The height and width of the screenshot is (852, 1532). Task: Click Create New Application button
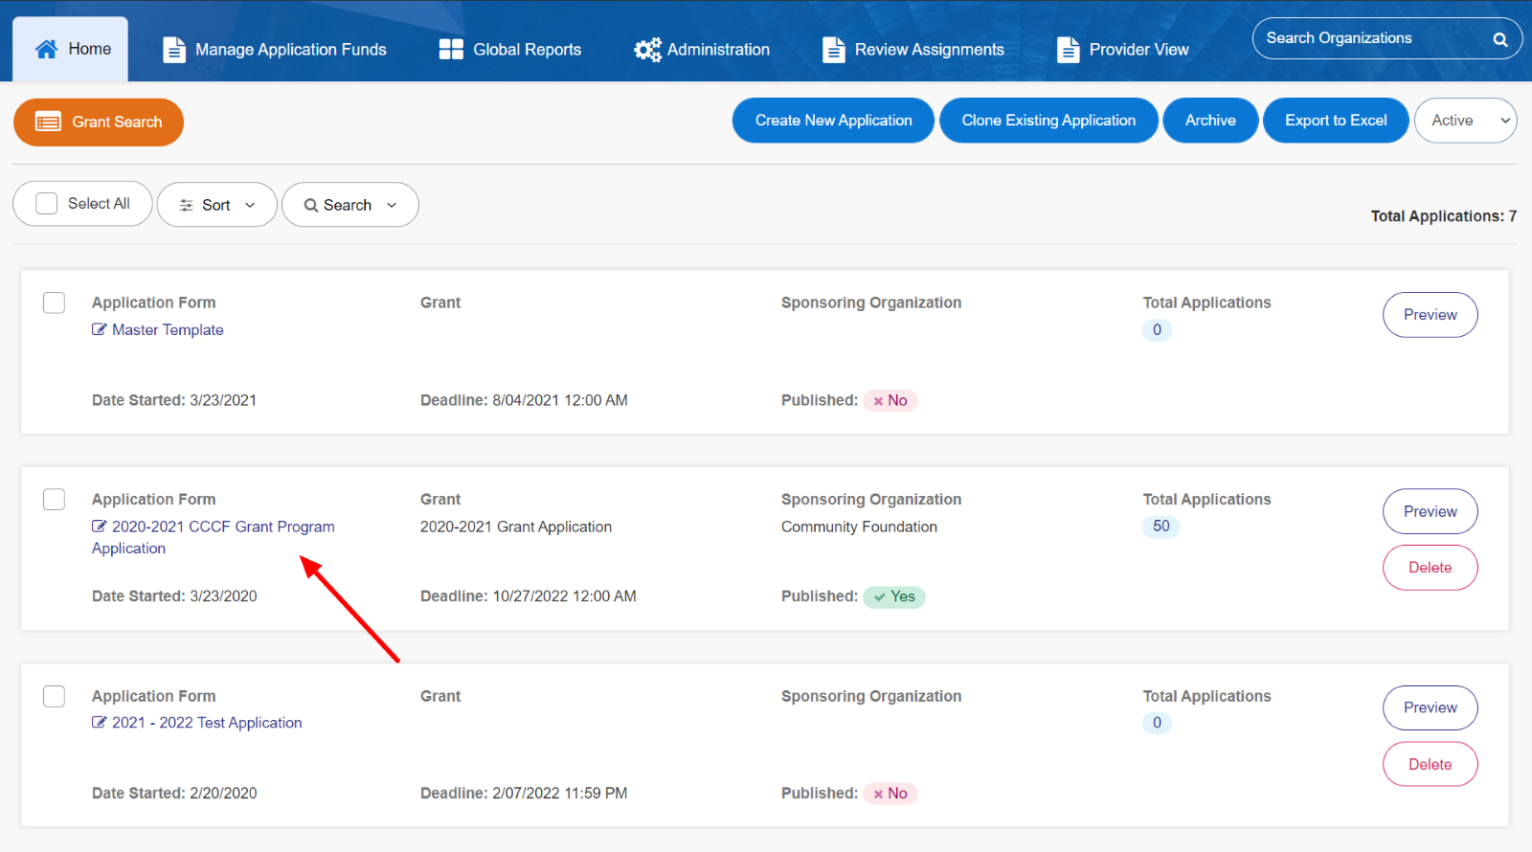point(833,121)
